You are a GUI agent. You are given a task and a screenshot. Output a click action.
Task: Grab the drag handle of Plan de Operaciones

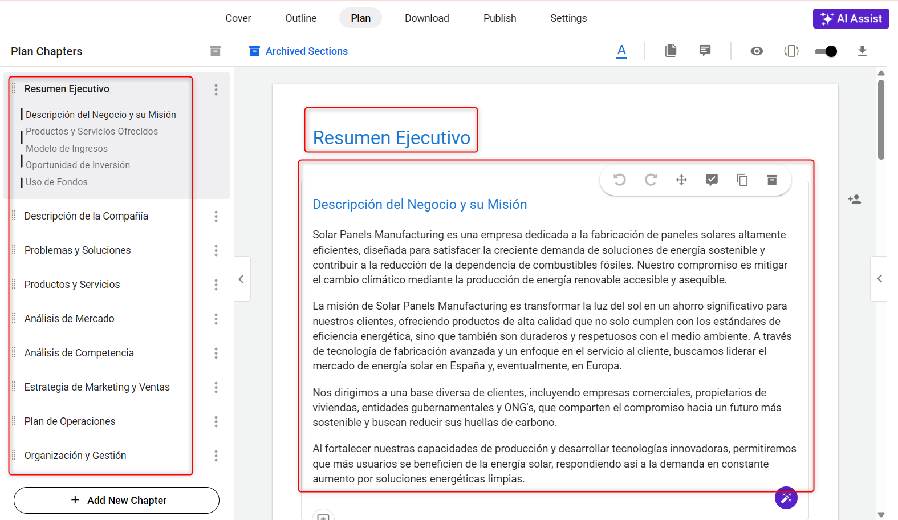coord(14,420)
